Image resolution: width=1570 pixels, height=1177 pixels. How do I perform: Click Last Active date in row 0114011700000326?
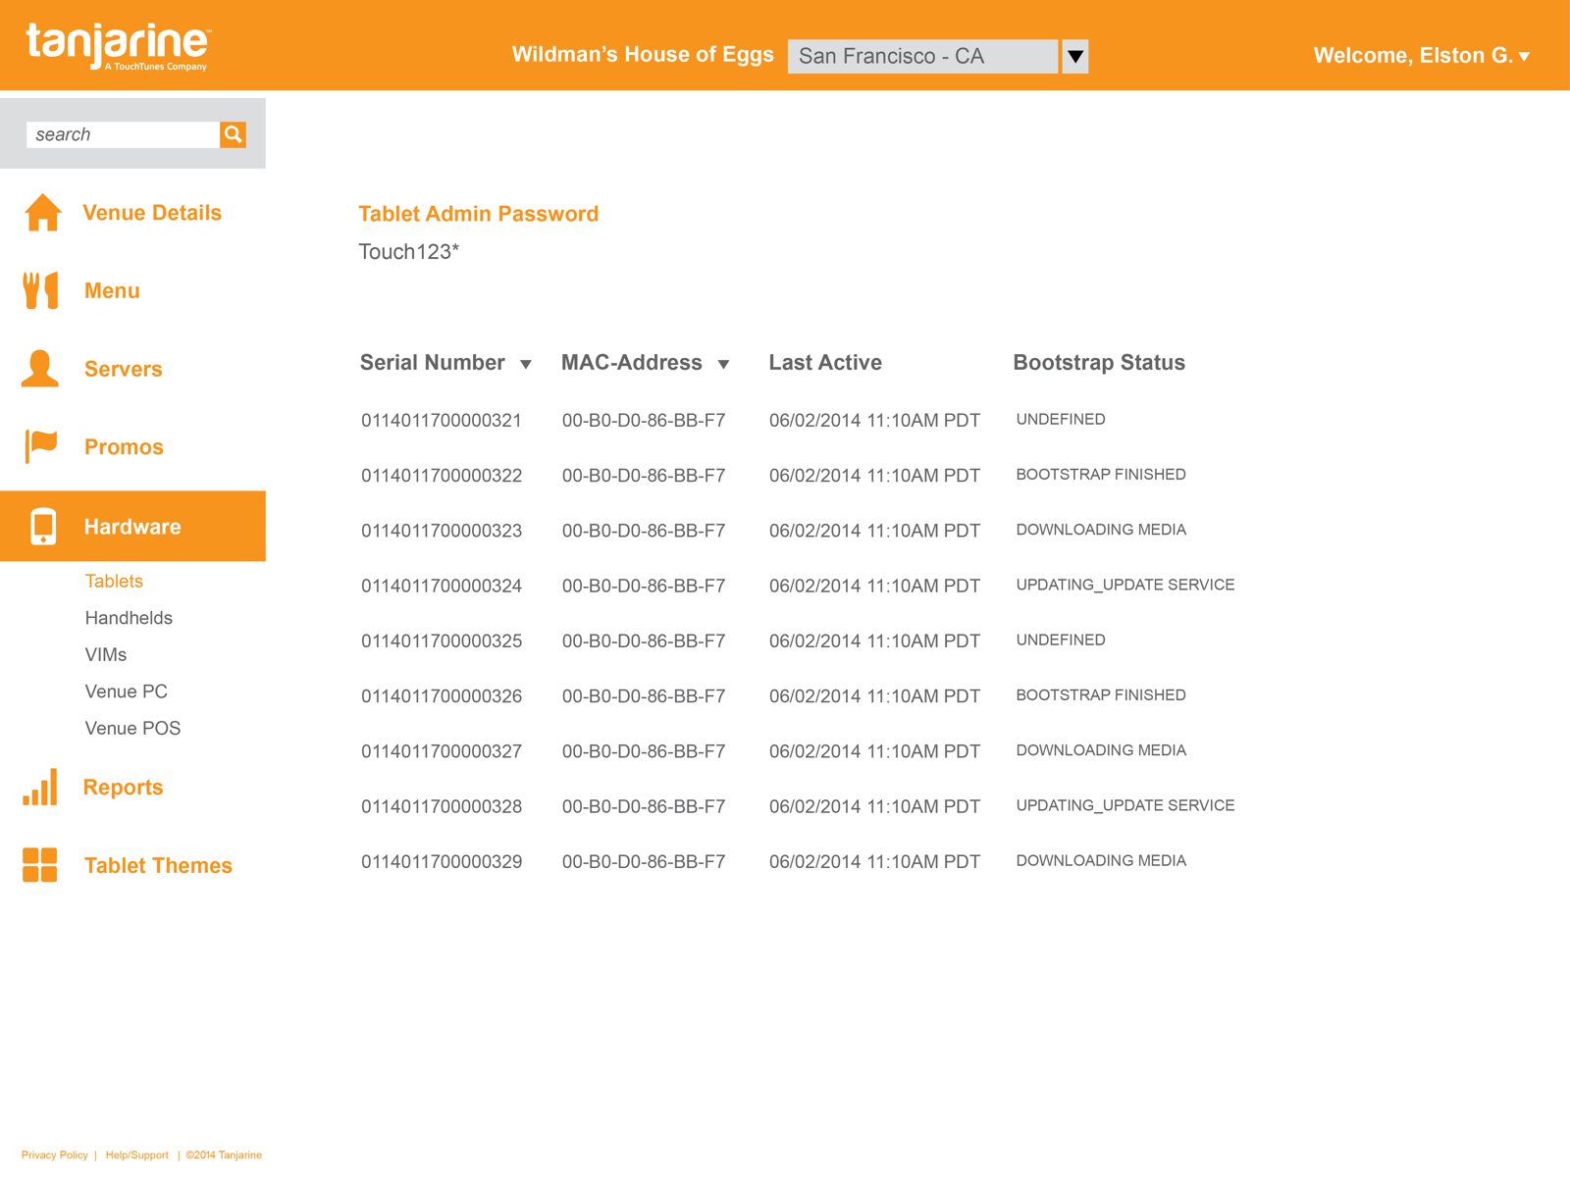coord(874,696)
